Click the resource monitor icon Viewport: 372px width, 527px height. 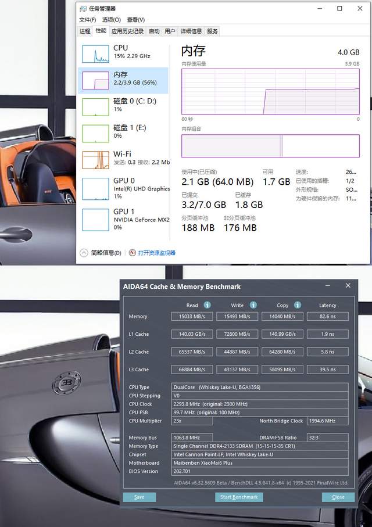click(133, 253)
